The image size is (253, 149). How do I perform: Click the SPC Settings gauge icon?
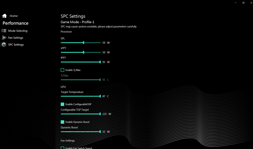click(x=4, y=45)
